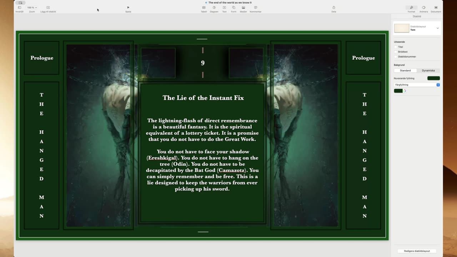Add a comment with Kommentar icon
457x257 pixels.
click(256, 7)
